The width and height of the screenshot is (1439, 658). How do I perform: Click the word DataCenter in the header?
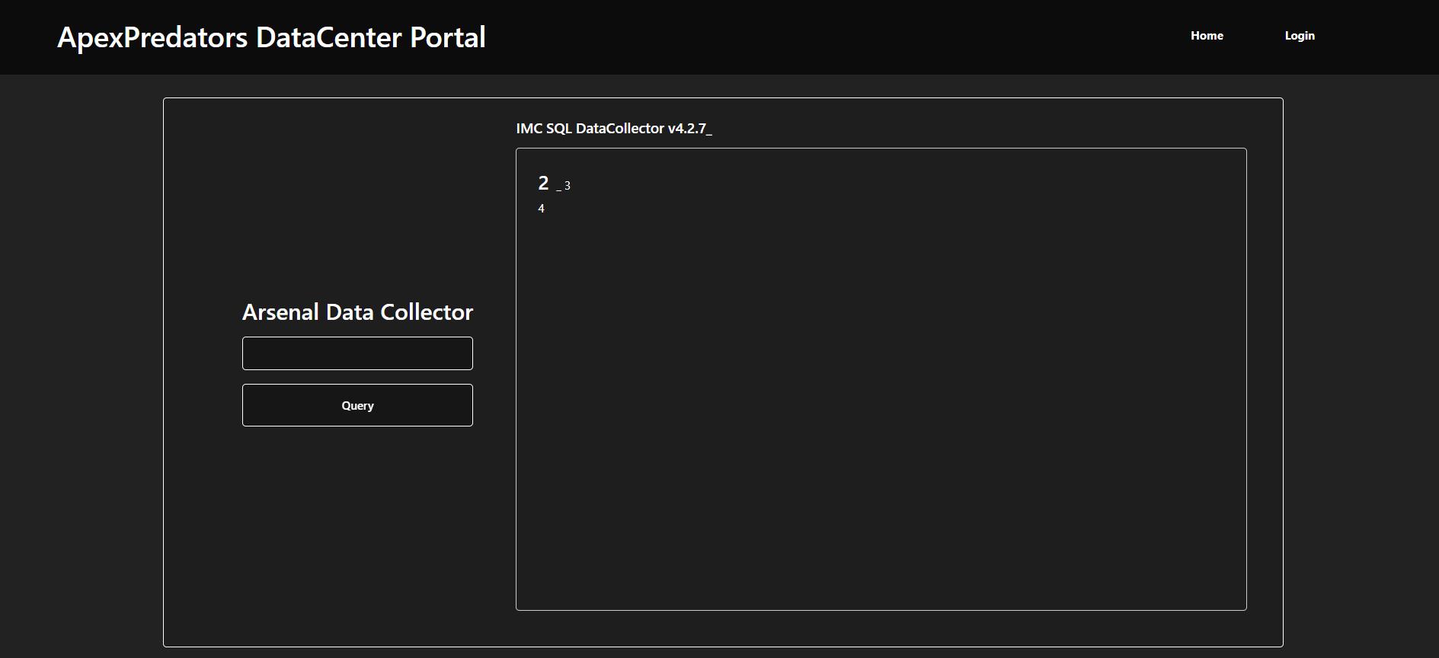(328, 37)
